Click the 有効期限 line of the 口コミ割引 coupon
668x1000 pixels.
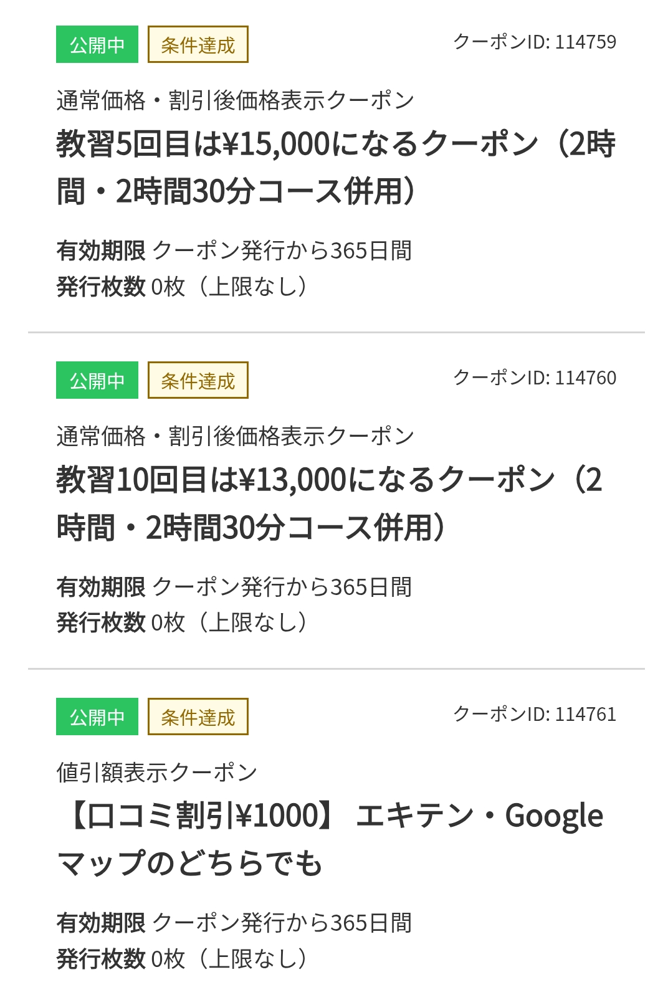pyautogui.click(x=234, y=923)
